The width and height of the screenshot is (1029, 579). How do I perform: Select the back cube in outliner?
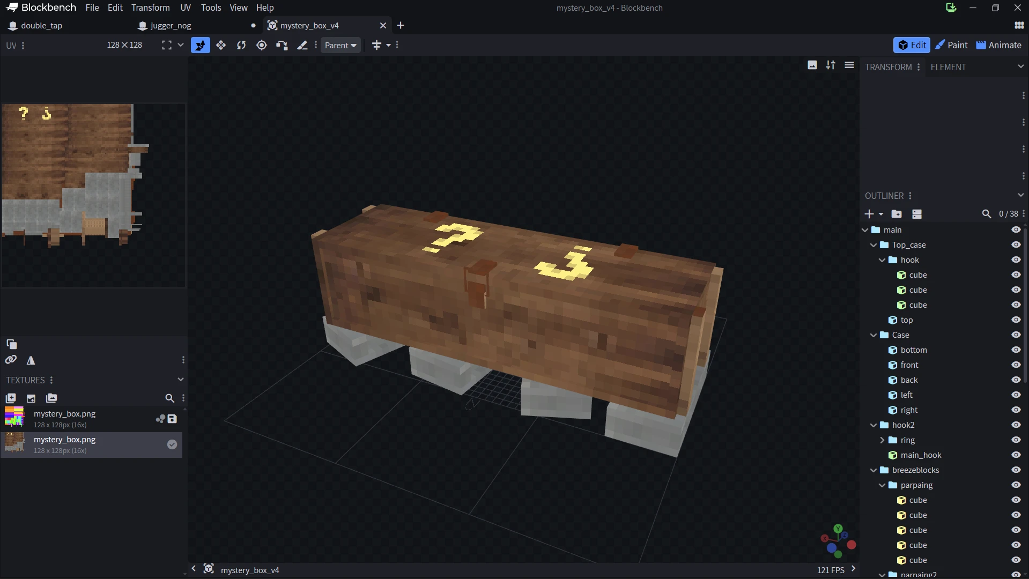909,380
